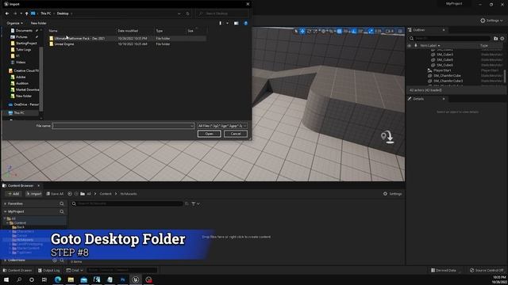Open StartingProject in the navigation pane
This screenshot has height=285, width=508.
(26, 44)
